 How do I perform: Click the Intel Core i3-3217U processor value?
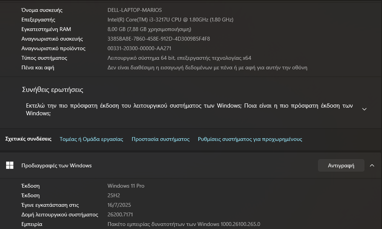tap(170, 20)
